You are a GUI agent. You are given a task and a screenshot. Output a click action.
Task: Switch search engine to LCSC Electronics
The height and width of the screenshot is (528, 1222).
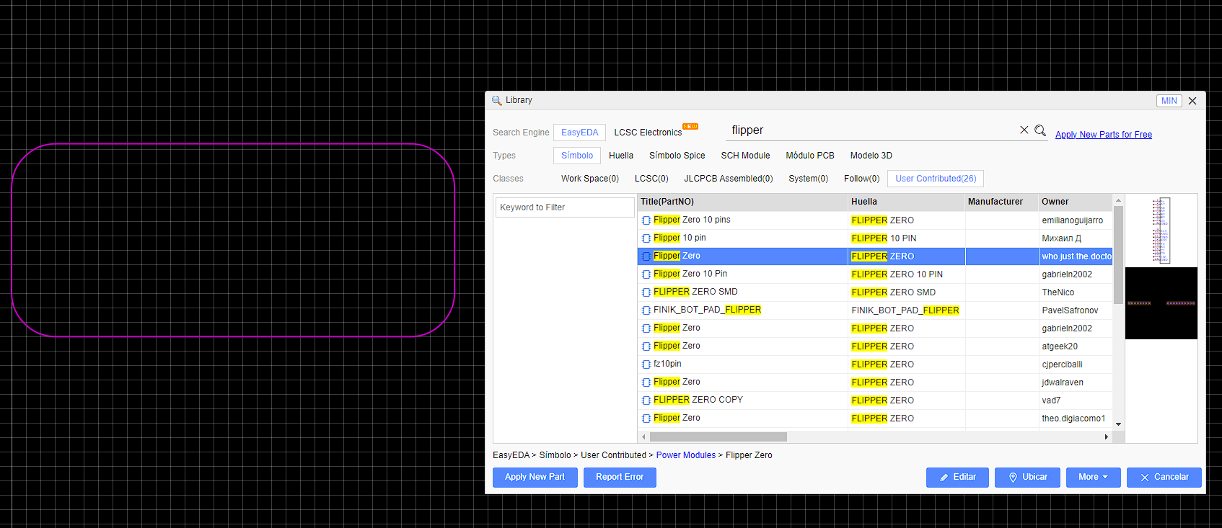tap(648, 133)
